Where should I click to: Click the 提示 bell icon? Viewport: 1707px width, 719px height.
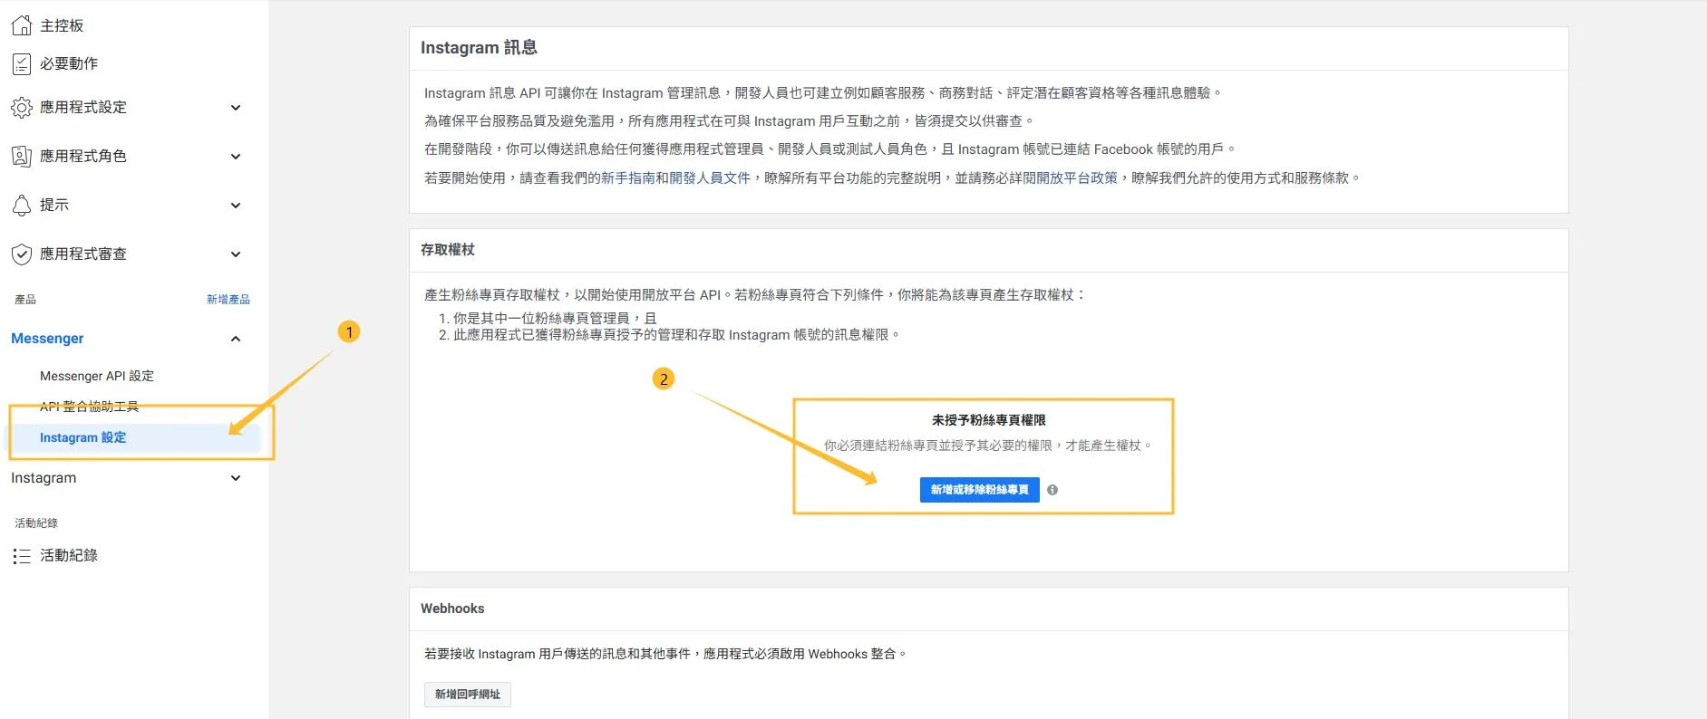click(x=22, y=206)
